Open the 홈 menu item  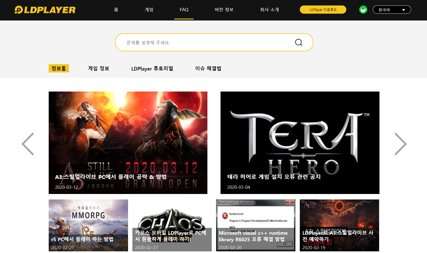(x=116, y=10)
